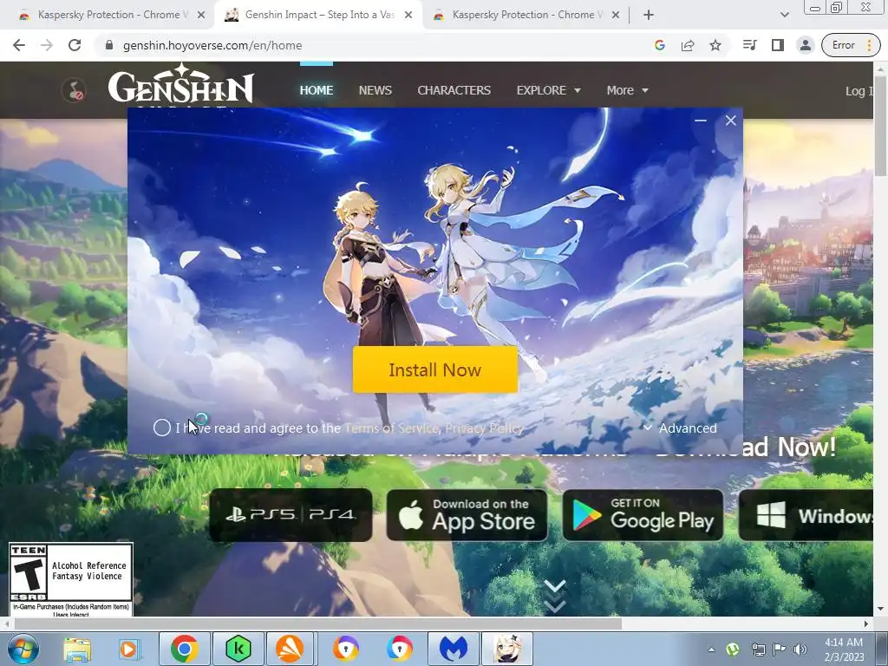
Task: Click the padlock site info icon
Action: tap(109, 45)
